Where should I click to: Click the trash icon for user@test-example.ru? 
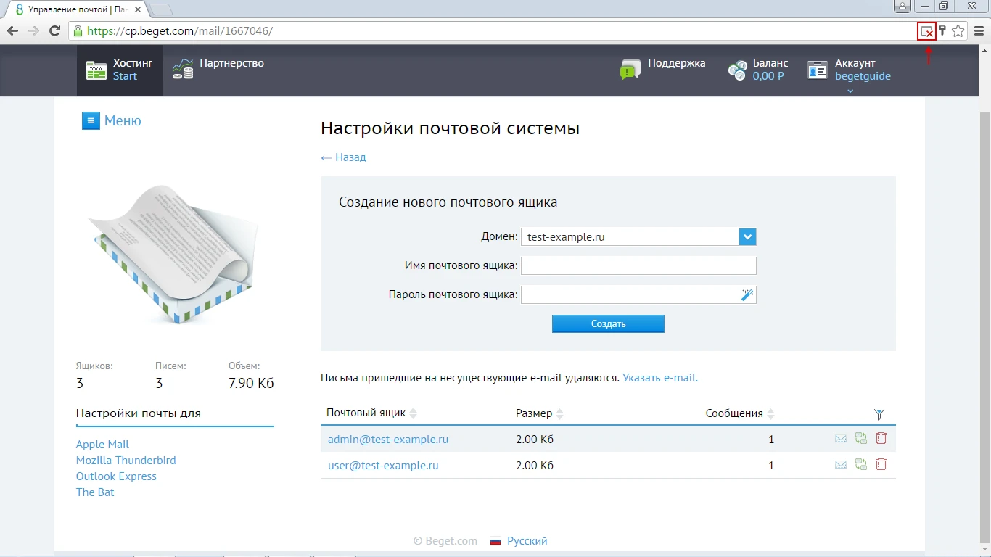[881, 464]
